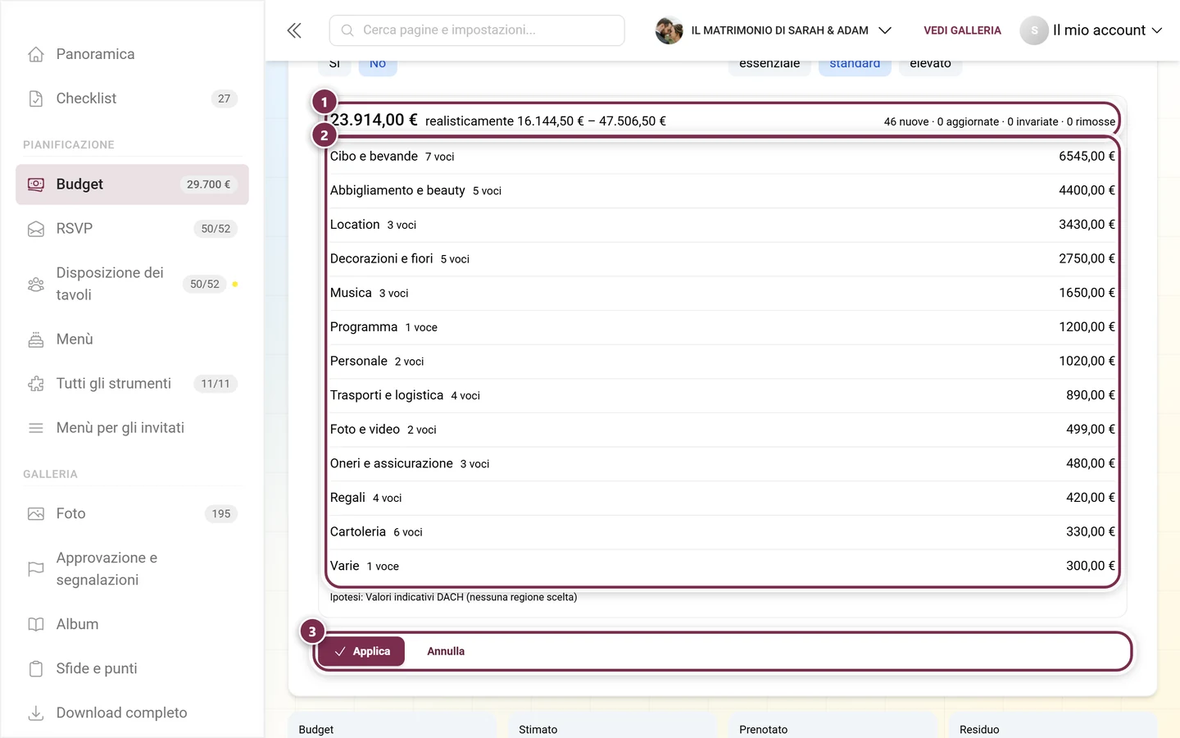The height and width of the screenshot is (738, 1180).
Task: Click the 23.914,00 € total estimate
Action: [x=374, y=121]
